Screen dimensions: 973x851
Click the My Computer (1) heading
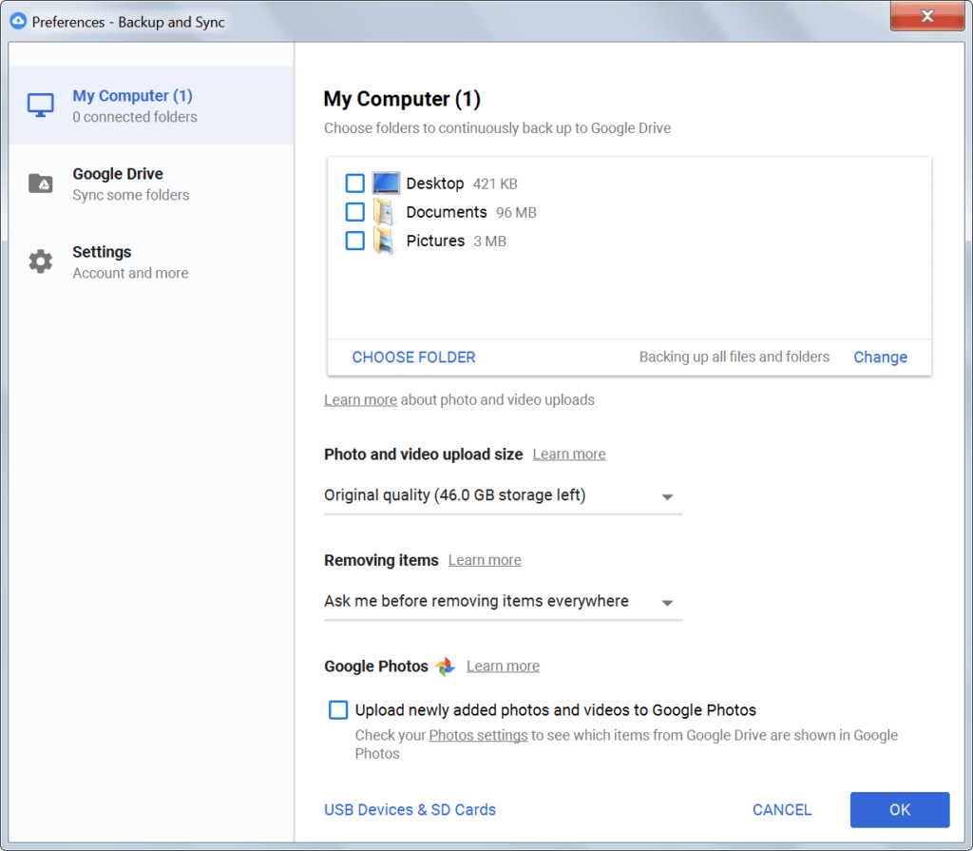(402, 99)
